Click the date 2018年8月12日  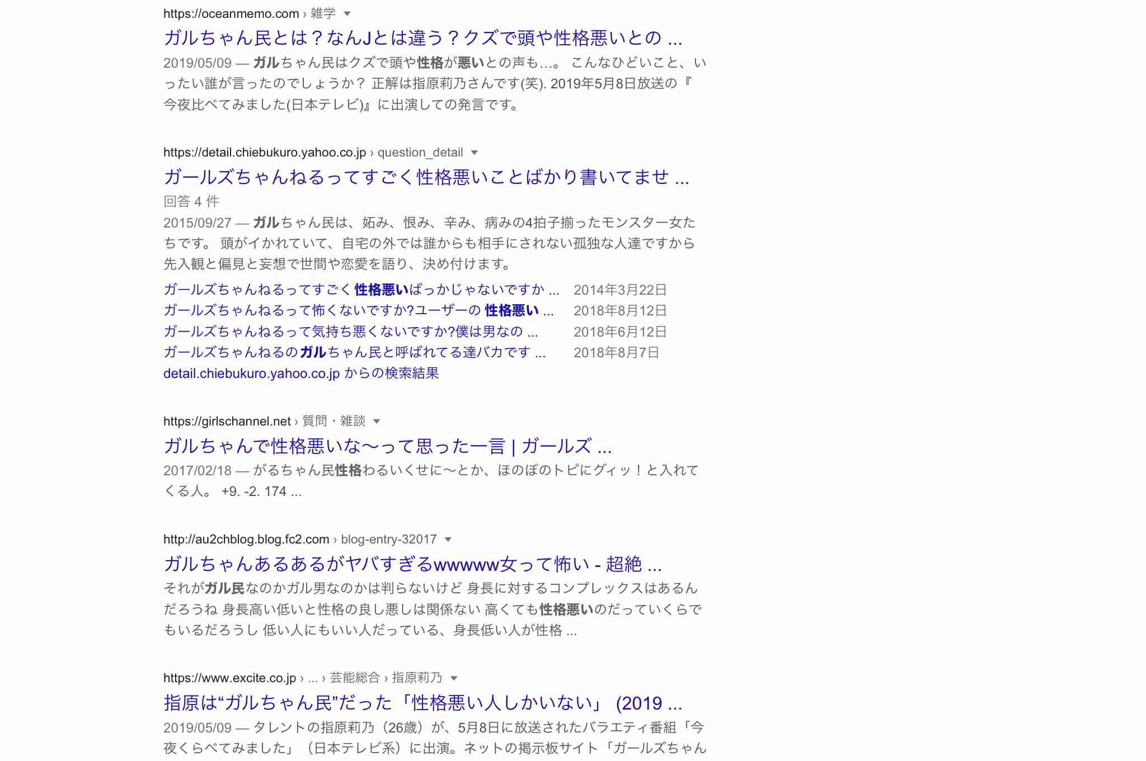tap(620, 310)
